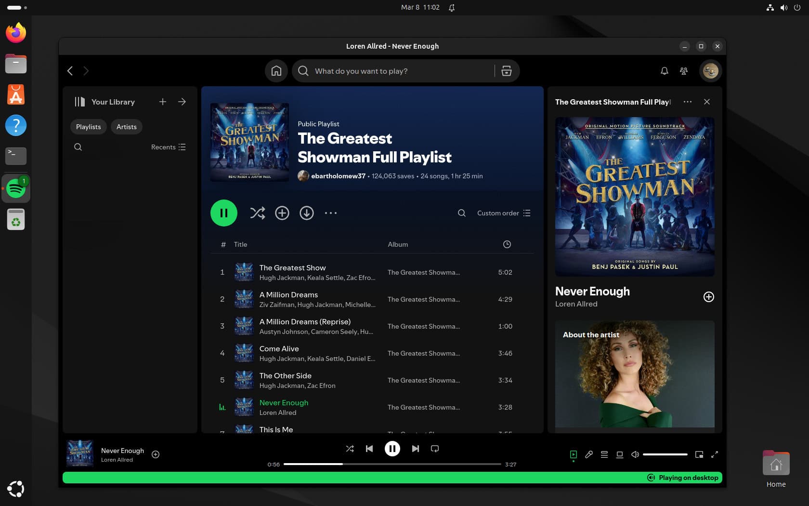This screenshot has height=506, width=809.
Task: Seek on the song progress bar
Action: (392, 464)
